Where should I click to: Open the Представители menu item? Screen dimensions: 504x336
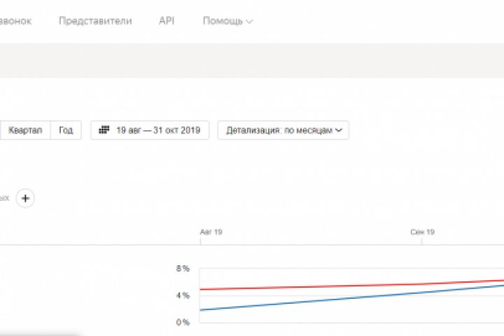click(x=95, y=20)
